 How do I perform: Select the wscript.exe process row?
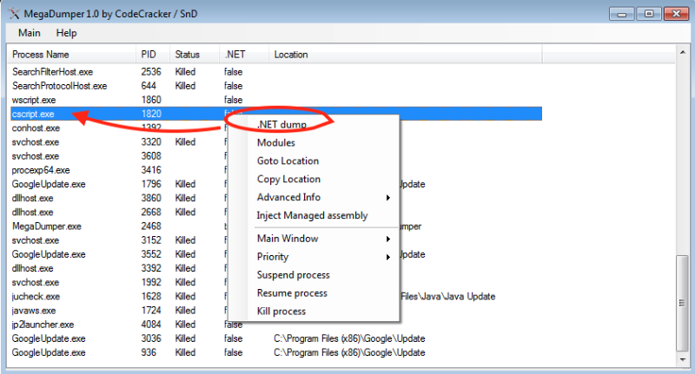[34, 100]
